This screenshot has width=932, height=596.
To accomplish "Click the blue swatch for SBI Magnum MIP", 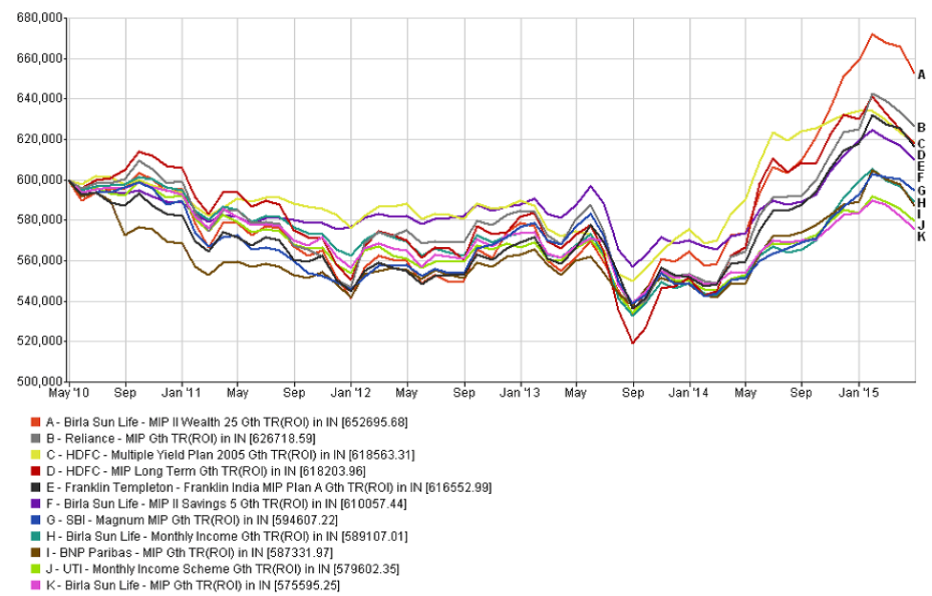I will [35, 521].
